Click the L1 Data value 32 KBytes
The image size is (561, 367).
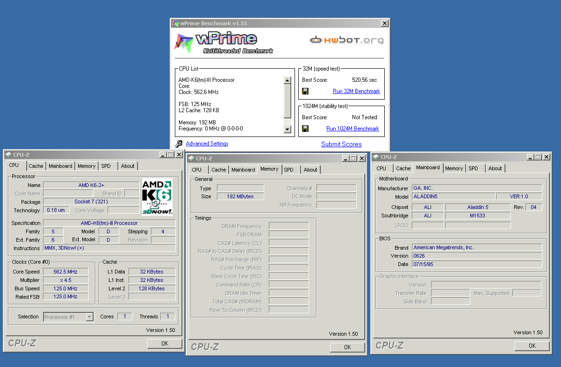(152, 272)
